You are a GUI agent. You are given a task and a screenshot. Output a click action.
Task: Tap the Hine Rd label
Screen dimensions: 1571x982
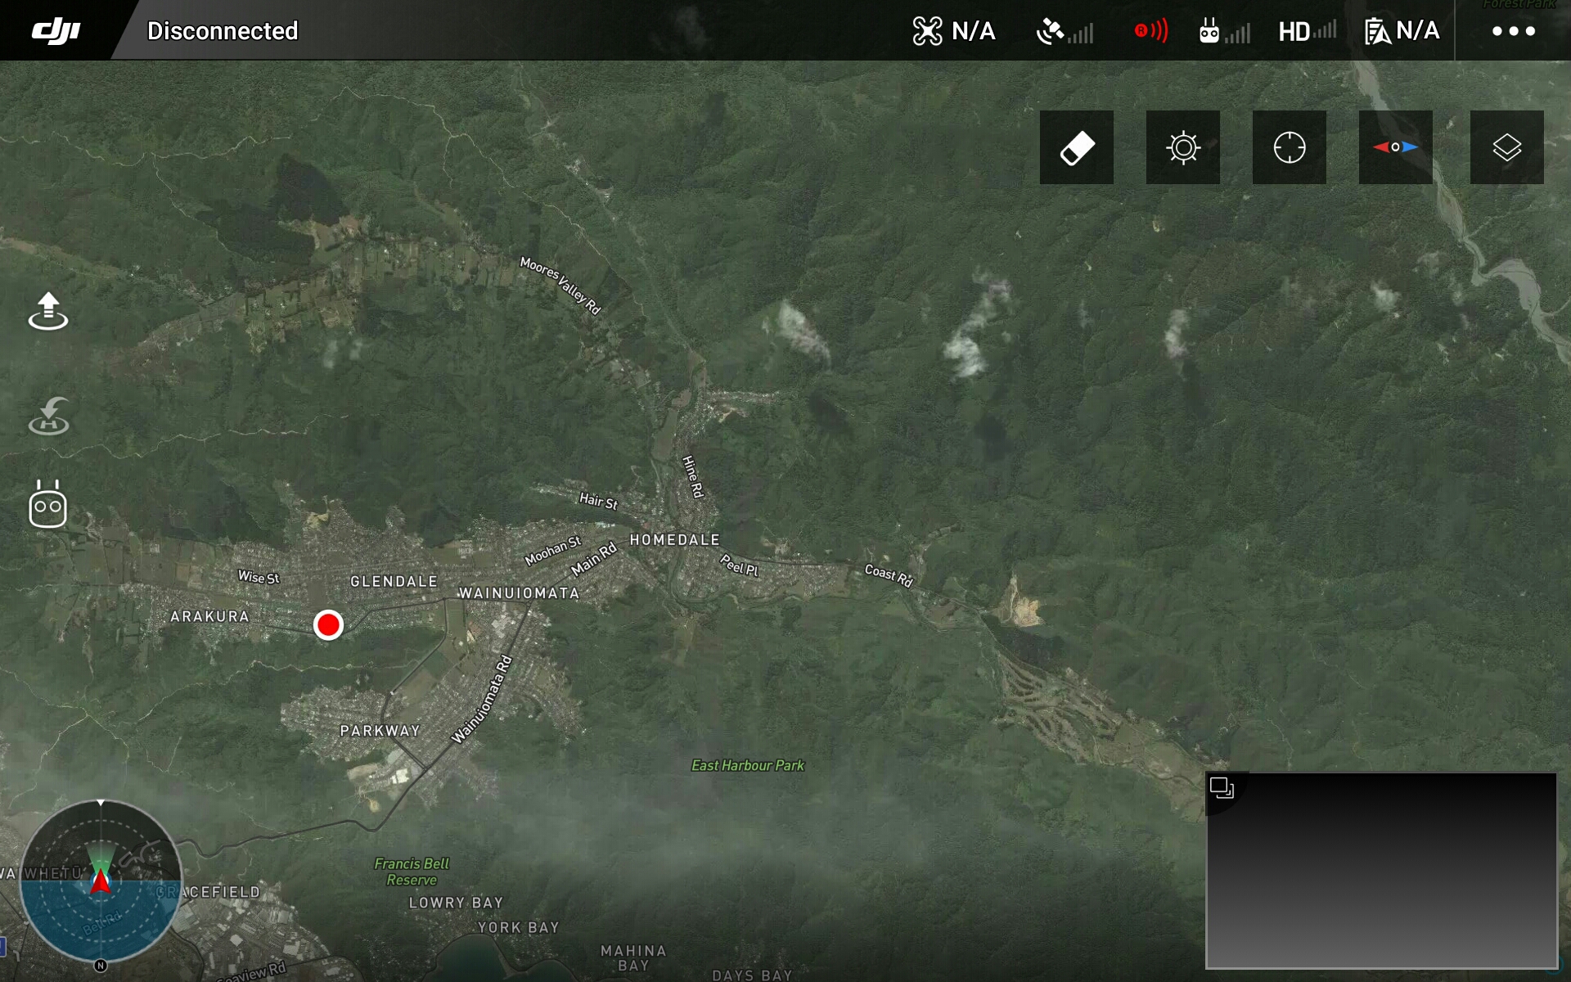coord(693,476)
